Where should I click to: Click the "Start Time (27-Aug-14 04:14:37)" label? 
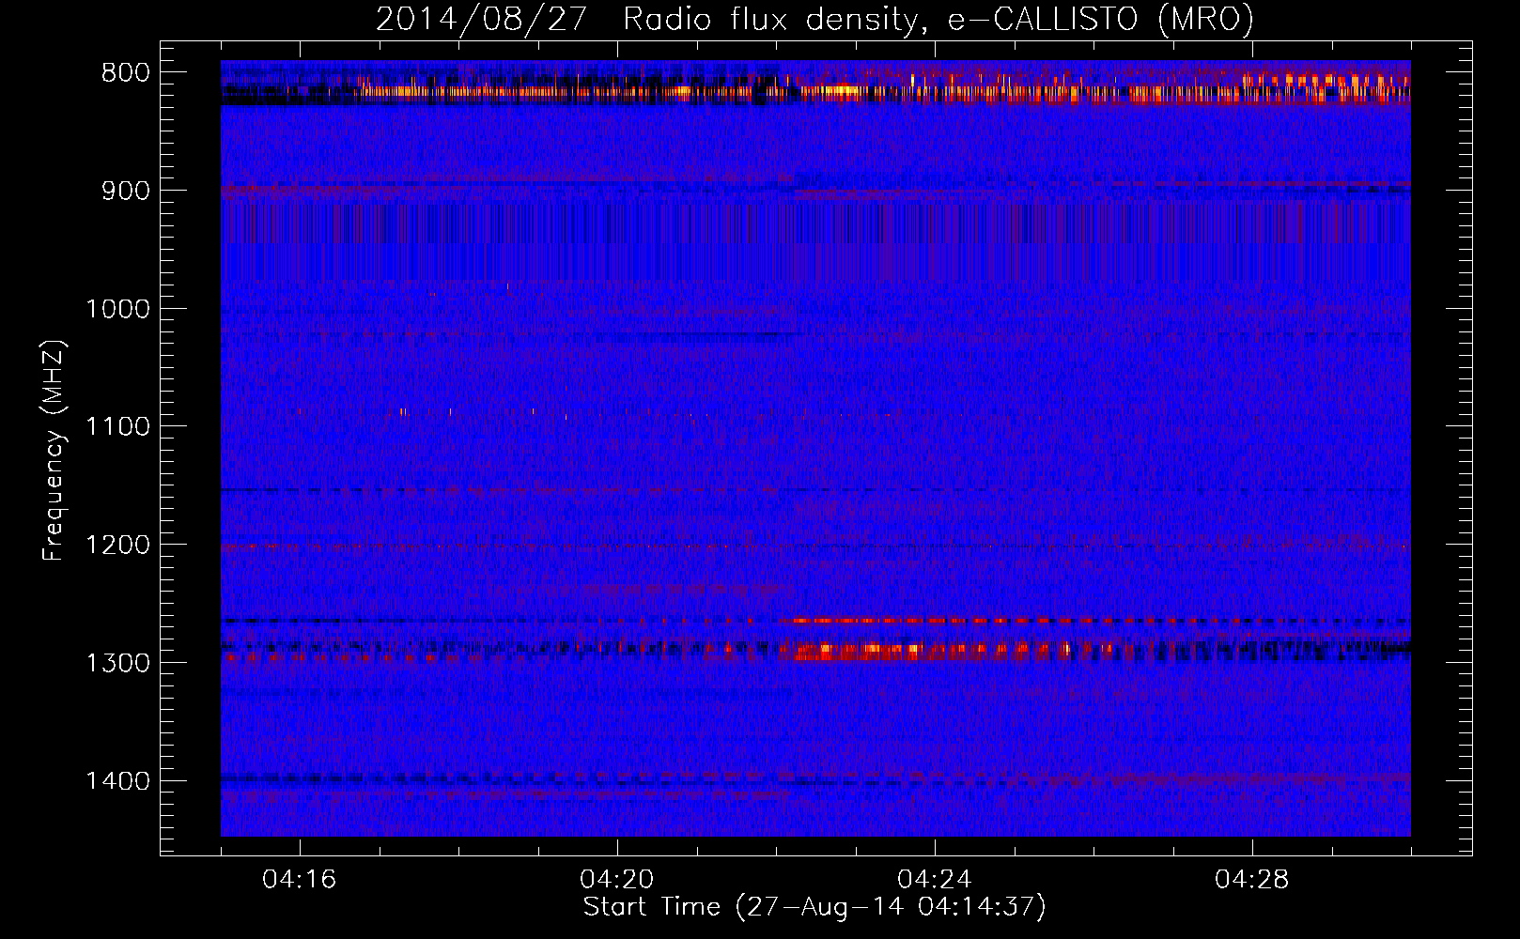click(x=814, y=907)
